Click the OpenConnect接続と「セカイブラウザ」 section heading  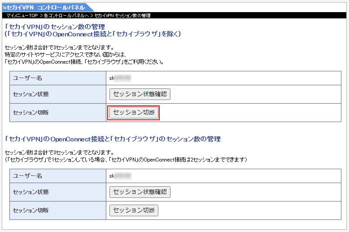point(112,139)
